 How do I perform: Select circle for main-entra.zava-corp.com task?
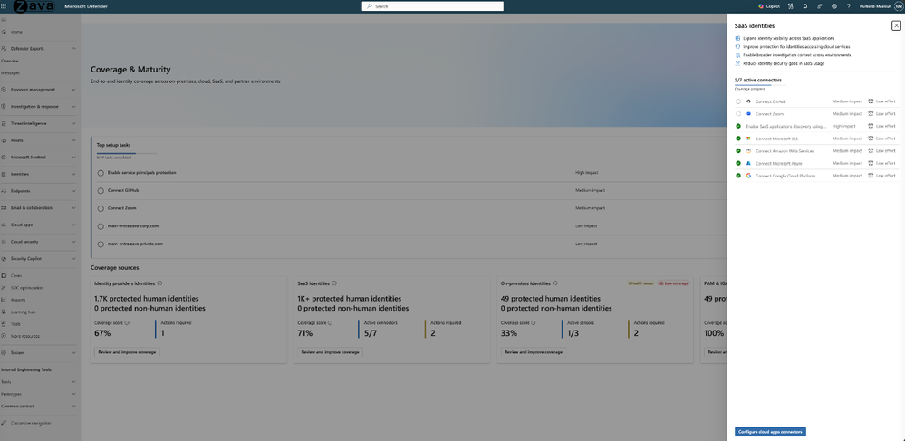tap(101, 226)
